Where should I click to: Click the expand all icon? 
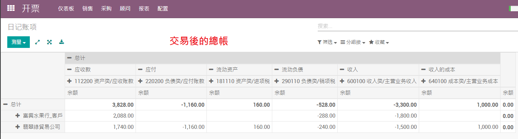[49, 42]
